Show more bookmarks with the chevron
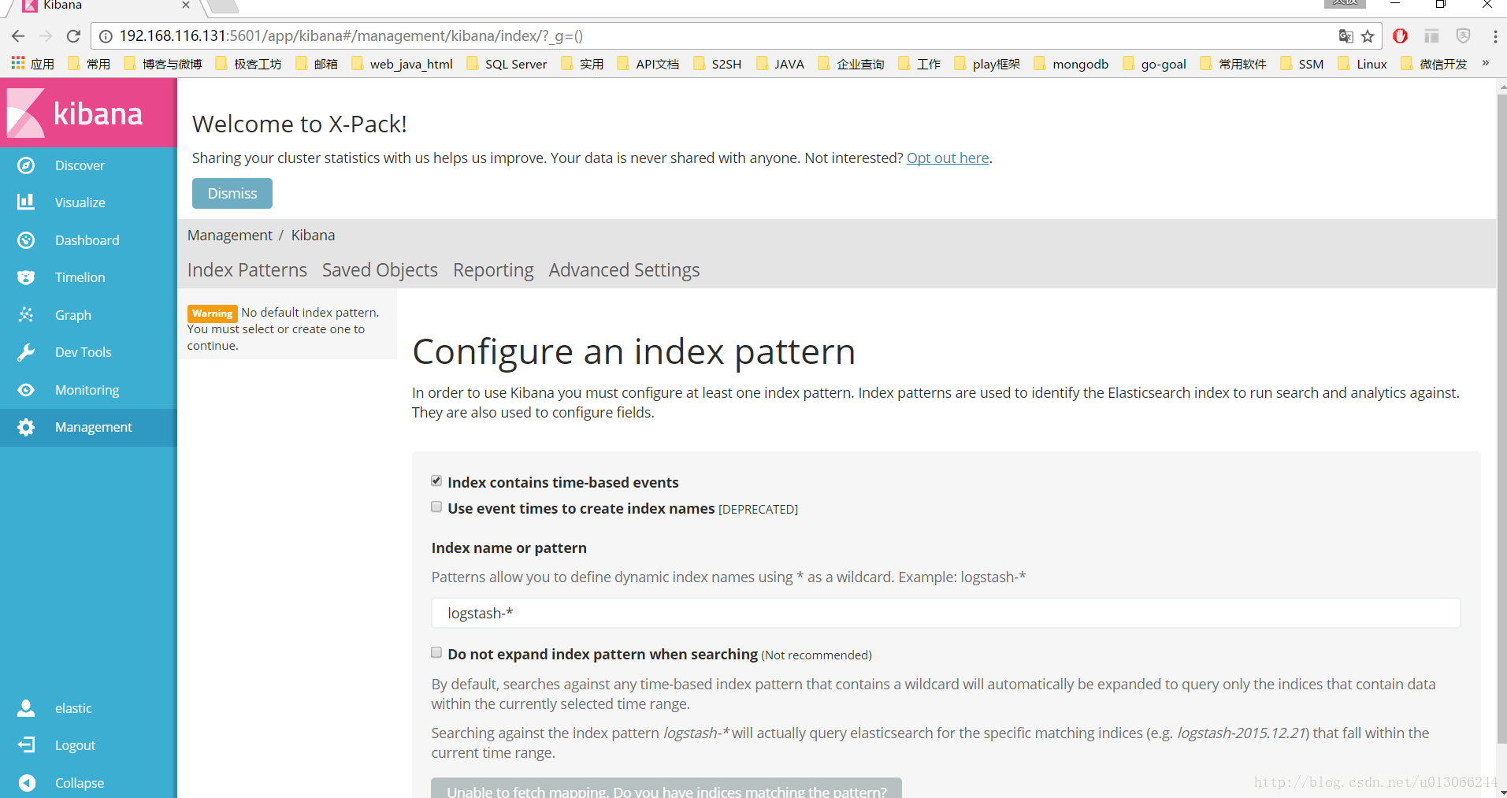Screen dimensions: 1507x798 (1486, 63)
